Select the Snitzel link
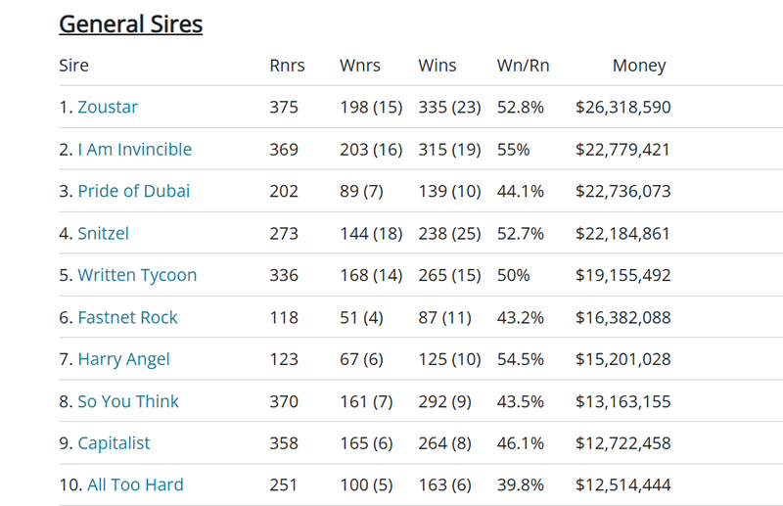783x506 pixels. [x=103, y=234]
